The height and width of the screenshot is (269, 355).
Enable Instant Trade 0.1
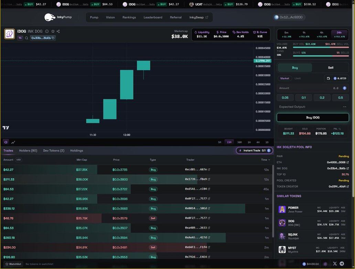[254, 150]
